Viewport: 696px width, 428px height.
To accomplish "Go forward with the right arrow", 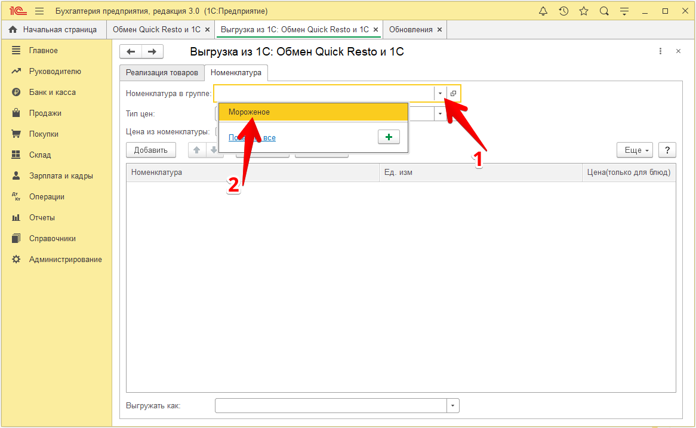I will click(x=152, y=51).
